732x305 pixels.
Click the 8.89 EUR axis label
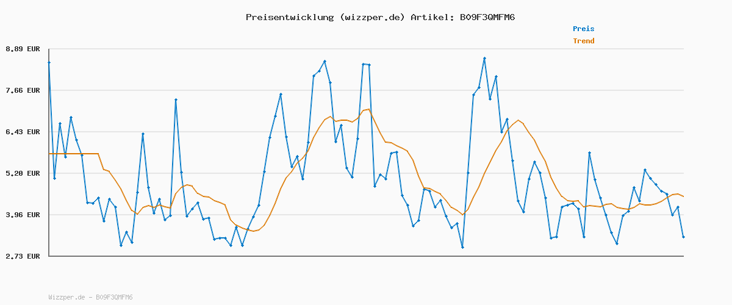(x=23, y=49)
